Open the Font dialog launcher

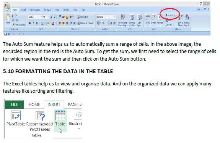56,29
